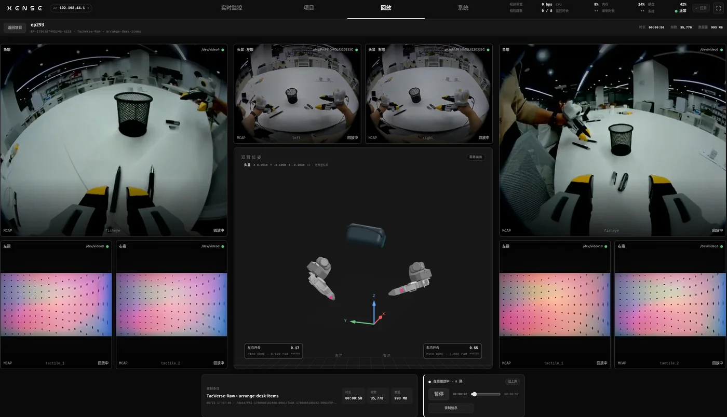Click the /dev/video6 fisheye camera view
Screen dimensions: 727x417
pos(612,140)
